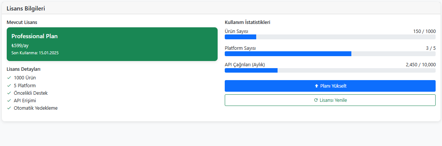The height and width of the screenshot is (146, 442).
Task: Click the refresh icon on Lisansı Yenile
Action: 316,100
